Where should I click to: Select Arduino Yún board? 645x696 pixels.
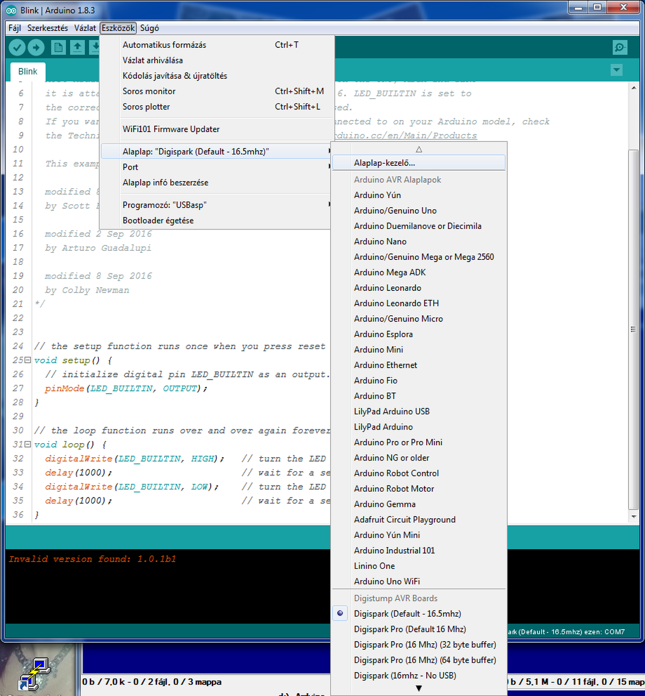tap(418, 195)
